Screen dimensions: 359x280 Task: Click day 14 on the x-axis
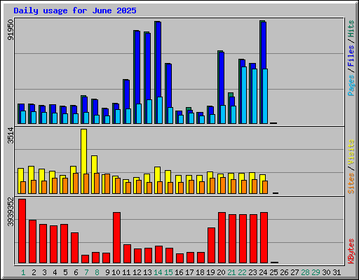click(158, 272)
